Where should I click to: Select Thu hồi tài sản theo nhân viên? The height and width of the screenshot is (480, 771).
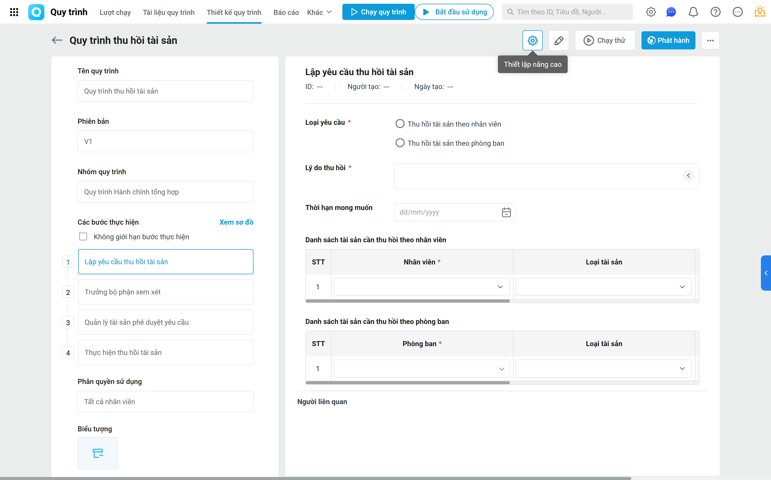(x=400, y=124)
